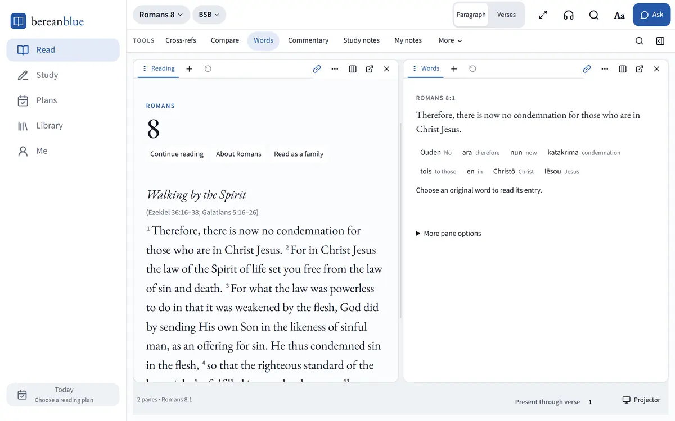Click the 2 panes · Romans 8:1 status text
The width and height of the screenshot is (675, 421).
click(165, 400)
